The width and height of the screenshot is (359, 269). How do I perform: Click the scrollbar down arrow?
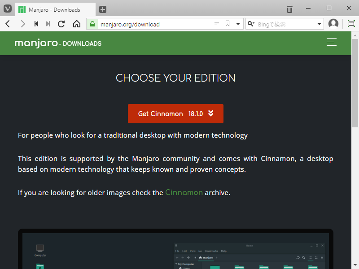[355, 265]
